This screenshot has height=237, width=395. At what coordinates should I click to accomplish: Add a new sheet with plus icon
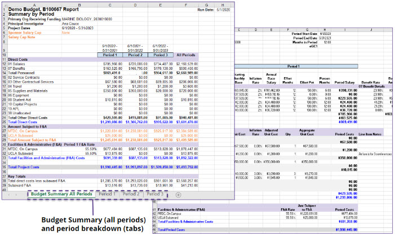pos(178,195)
